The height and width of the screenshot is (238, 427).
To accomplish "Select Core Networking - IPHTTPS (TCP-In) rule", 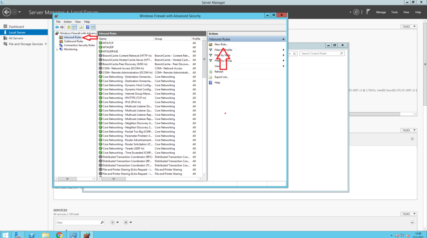I will pos(150,98).
